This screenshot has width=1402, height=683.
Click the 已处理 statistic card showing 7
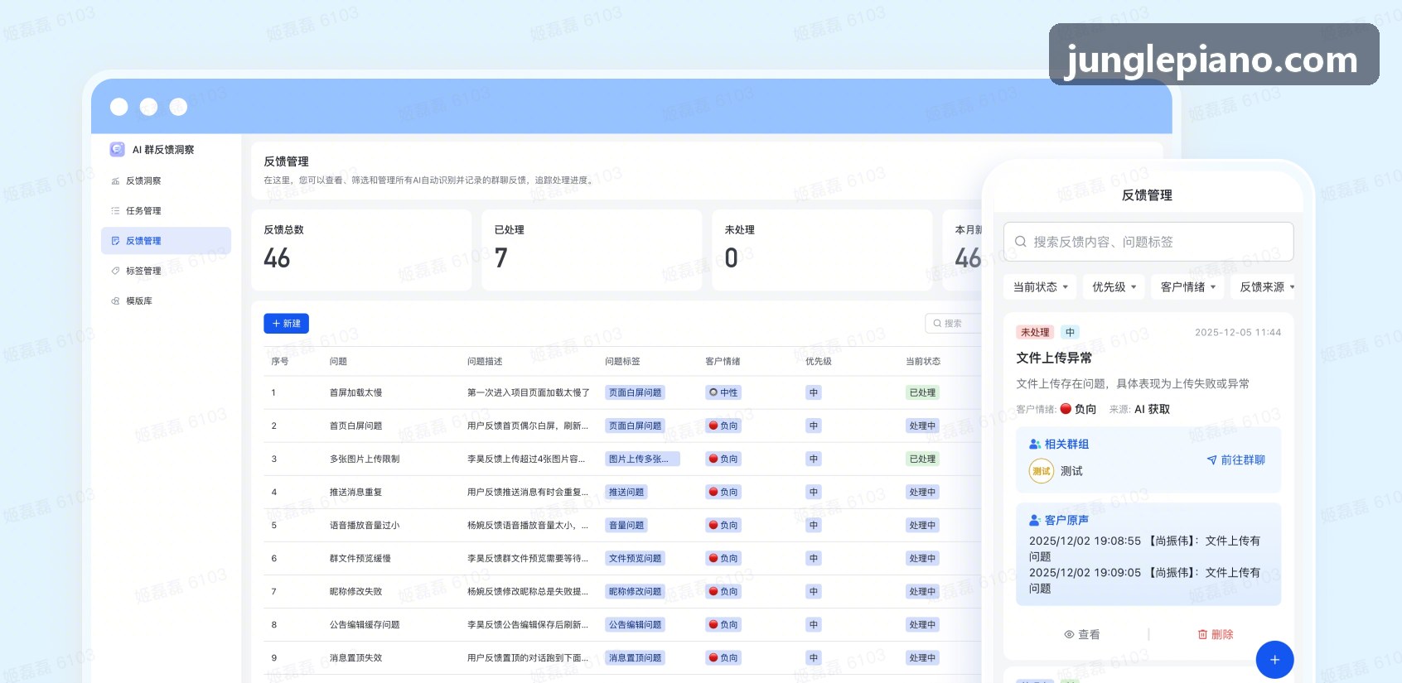(x=592, y=250)
